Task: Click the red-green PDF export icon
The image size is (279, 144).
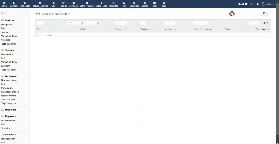Action: 232,14
